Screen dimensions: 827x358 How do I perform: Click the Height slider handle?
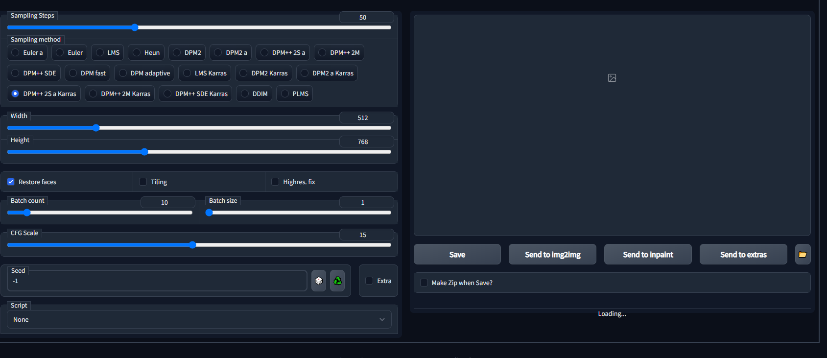pos(144,152)
